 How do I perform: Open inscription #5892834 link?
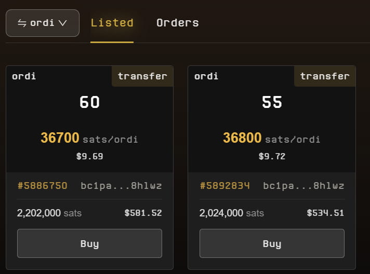pyautogui.click(x=224, y=186)
